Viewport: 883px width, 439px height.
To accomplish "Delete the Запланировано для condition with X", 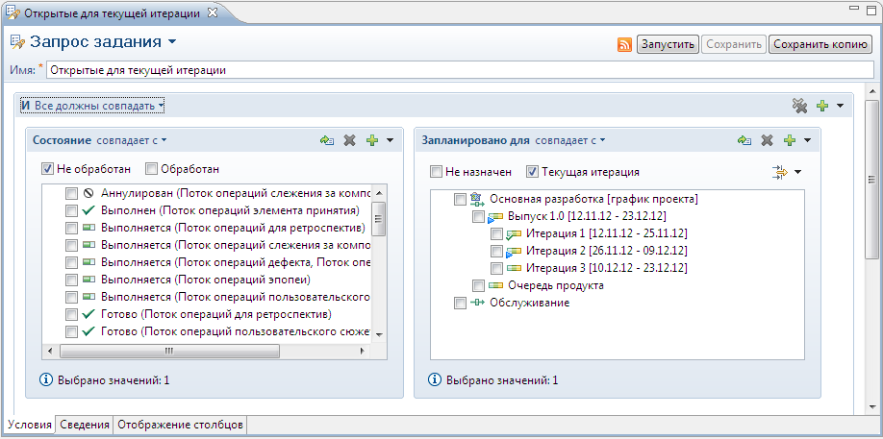I will pyautogui.click(x=767, y=140).
